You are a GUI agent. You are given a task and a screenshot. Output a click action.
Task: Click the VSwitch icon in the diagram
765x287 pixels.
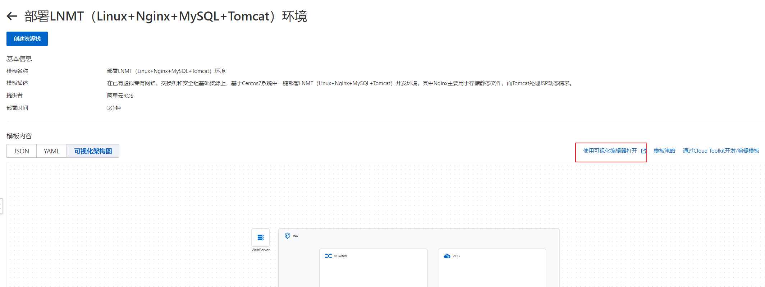328,256
